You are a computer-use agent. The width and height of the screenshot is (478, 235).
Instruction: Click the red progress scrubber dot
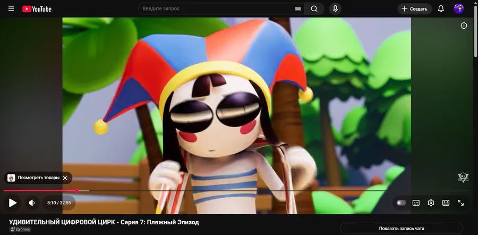[77, 191]
